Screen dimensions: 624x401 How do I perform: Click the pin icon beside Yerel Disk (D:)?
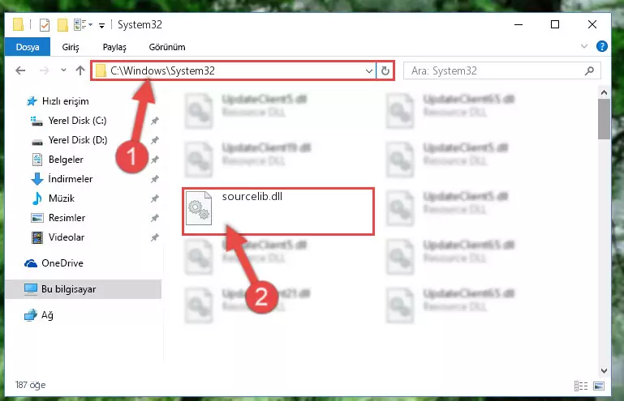point(154,140)
